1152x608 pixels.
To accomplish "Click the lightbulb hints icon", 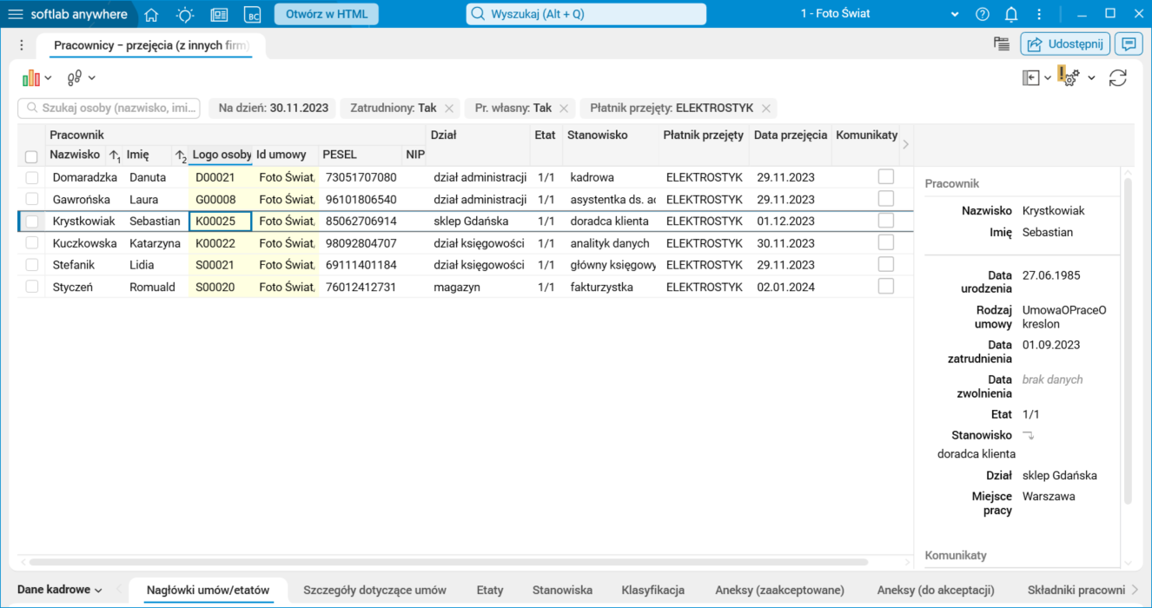I will coord(185,14).
